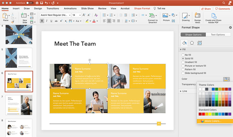Save the presentation with the floppy icon
The width and height of the screenshot is (233, 137).
[42, 3]
